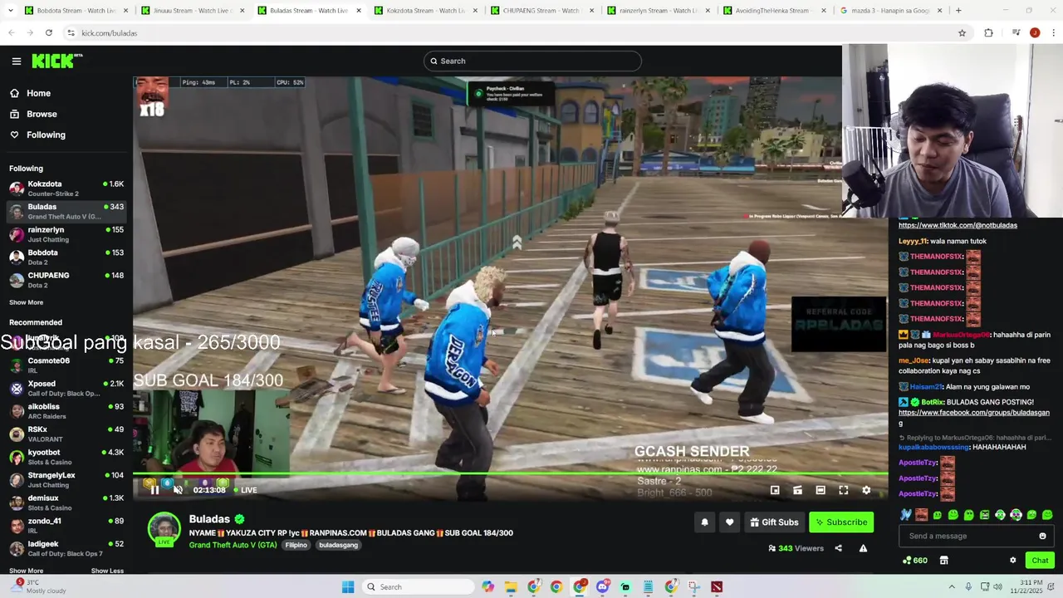Open Xposed recommended channel

66,388
